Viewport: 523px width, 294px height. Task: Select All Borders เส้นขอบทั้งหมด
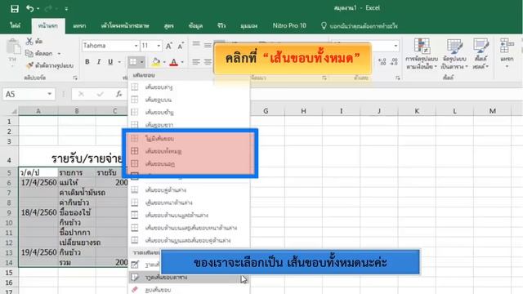(x=189, y=151)
